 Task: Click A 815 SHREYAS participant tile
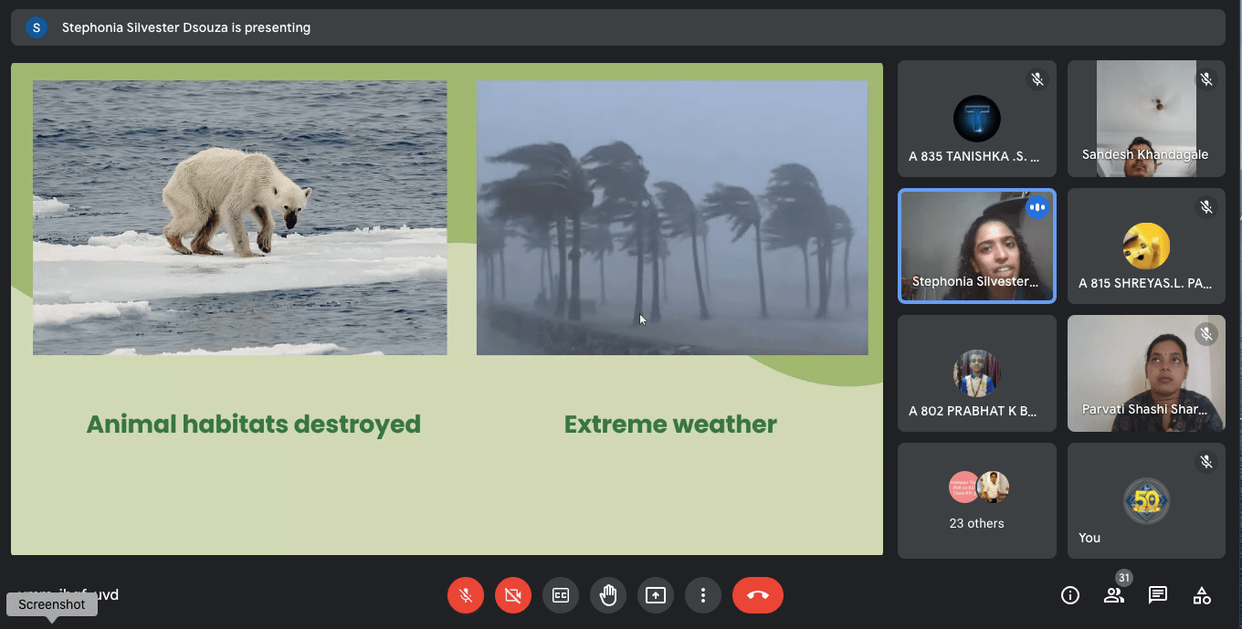[1146, 246]
